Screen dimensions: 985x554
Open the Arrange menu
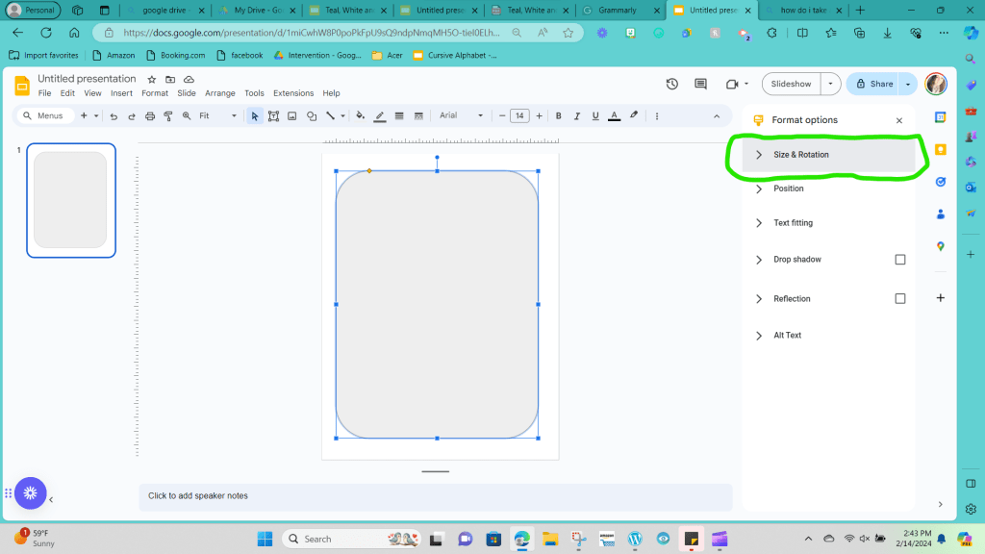pyautogui.click(x=219, y=93)
